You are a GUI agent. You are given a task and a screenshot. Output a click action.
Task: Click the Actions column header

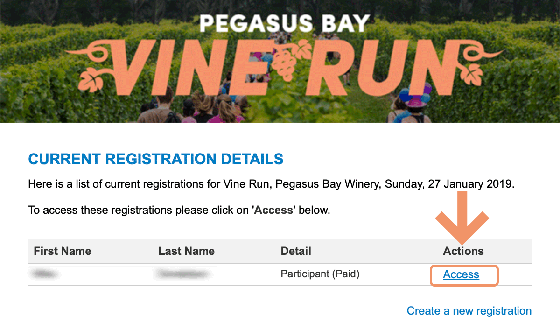(x=463, y=251)
